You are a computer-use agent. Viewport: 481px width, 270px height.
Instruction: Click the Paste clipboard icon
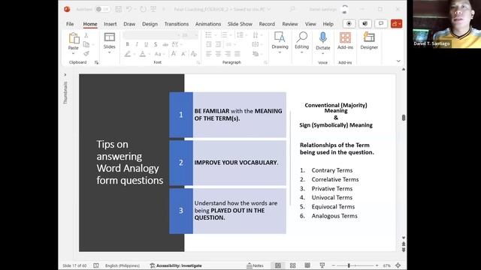coord(74,38)
